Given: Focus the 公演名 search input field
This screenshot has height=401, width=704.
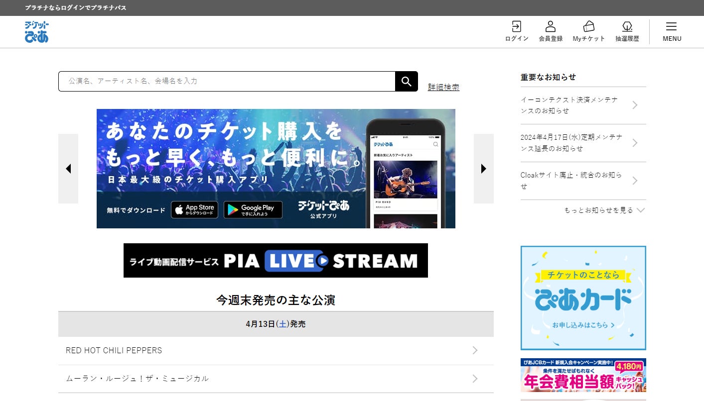Looking at the screenshot, I should [x=227, y=81].
